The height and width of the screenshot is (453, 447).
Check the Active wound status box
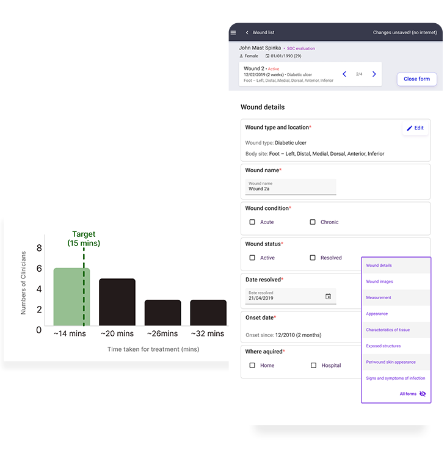(252, 258)
